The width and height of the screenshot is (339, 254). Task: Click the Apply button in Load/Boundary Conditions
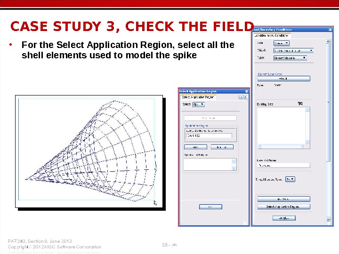284,218
